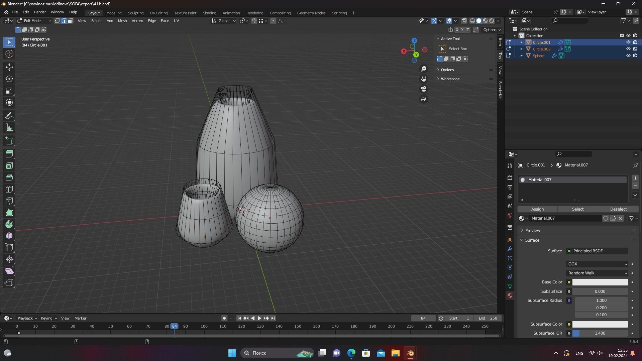This screenshot has width=642, height=361.
Task: Switch to the Sculpting workspace tab
Action: 136,13
